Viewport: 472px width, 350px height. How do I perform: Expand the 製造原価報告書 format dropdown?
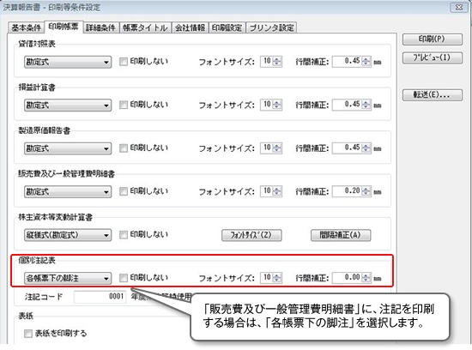[68, 148]
